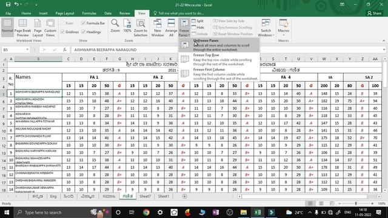Image resolution: width=388 pixels, height=218 pixels.
Task: Open Customize Quick Access Toolbar dropdown
Action: (x=36, y=4)
